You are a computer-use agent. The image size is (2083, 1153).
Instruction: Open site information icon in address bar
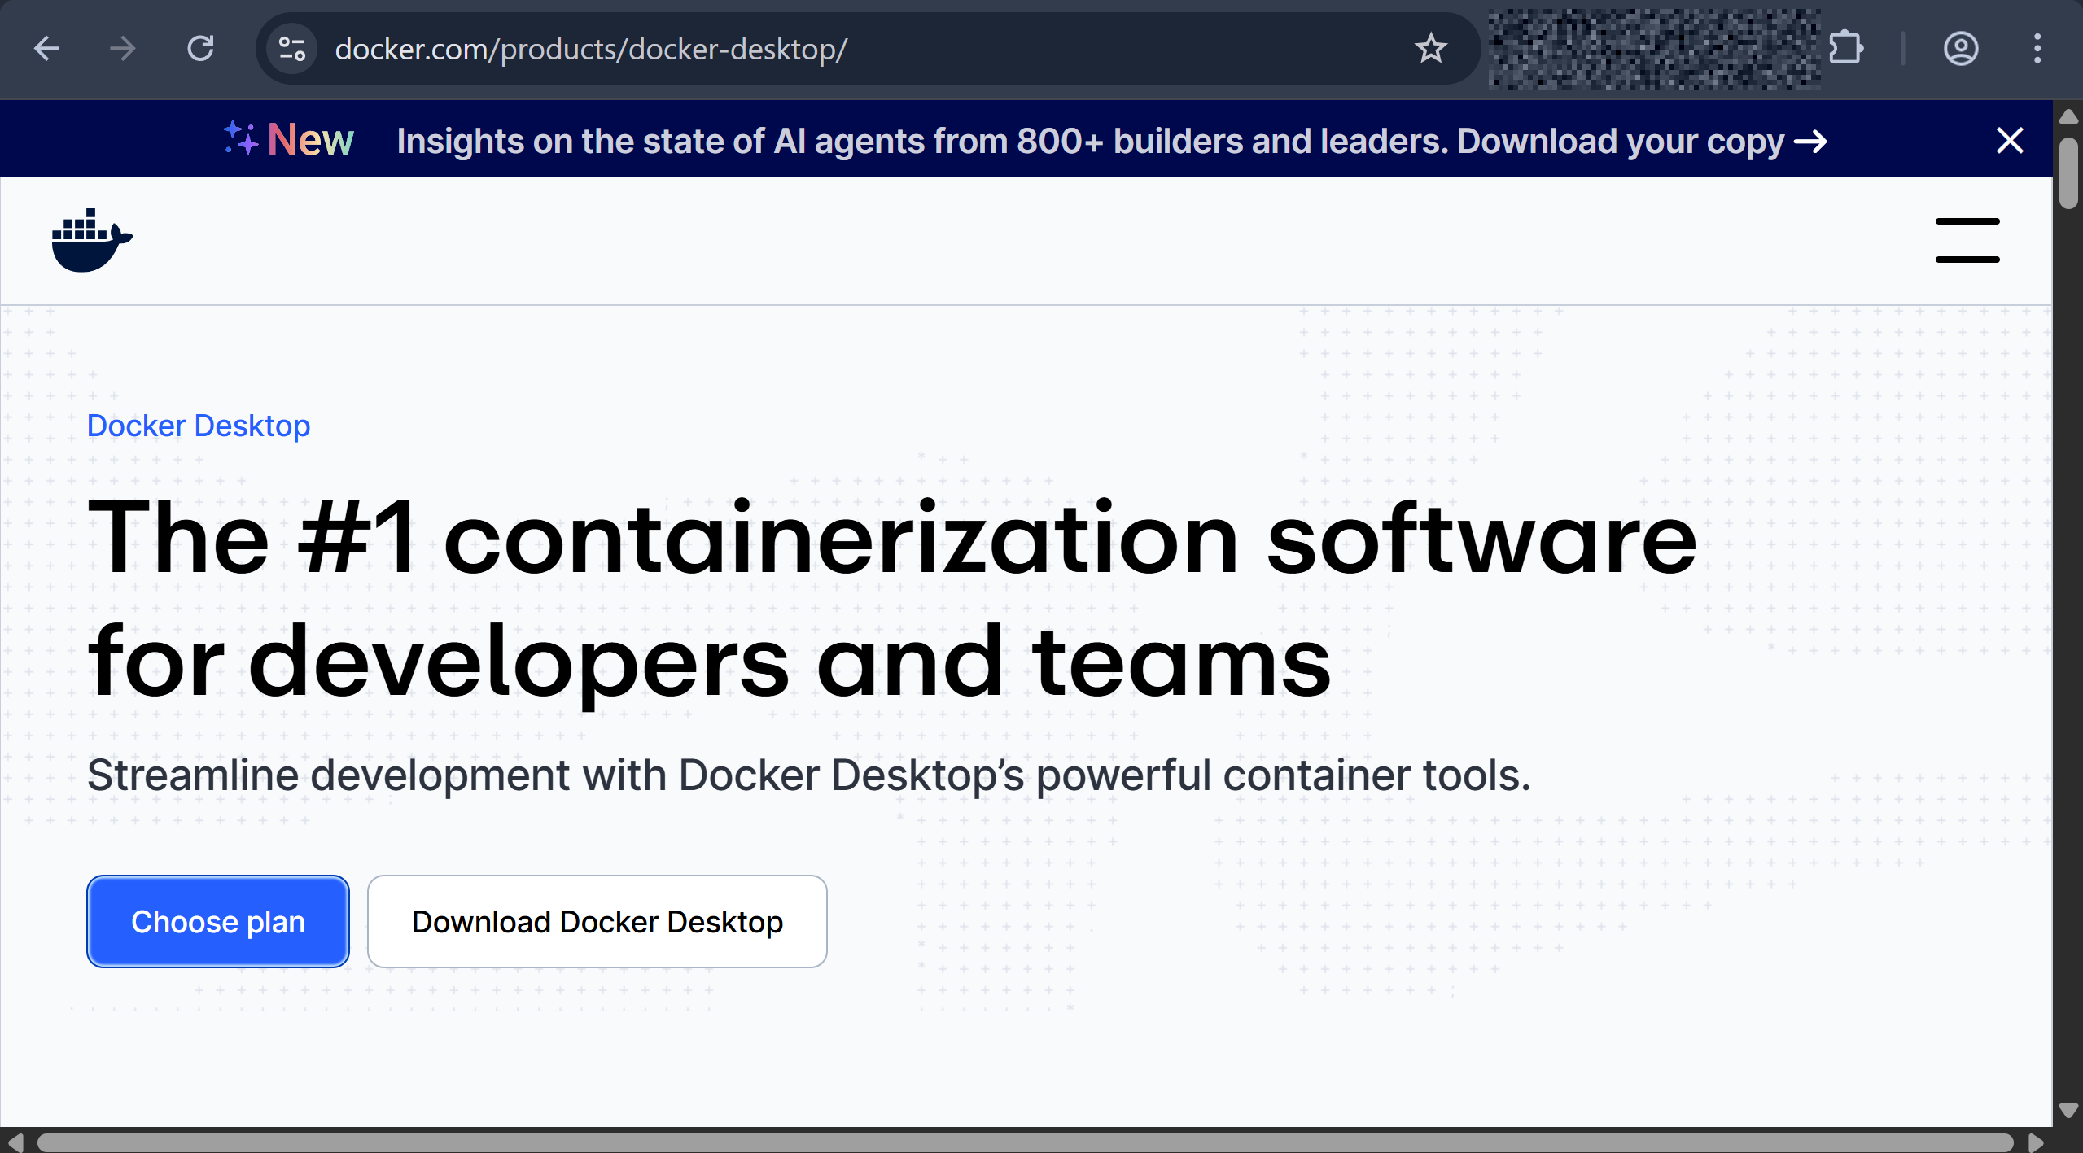click(292, 49)
